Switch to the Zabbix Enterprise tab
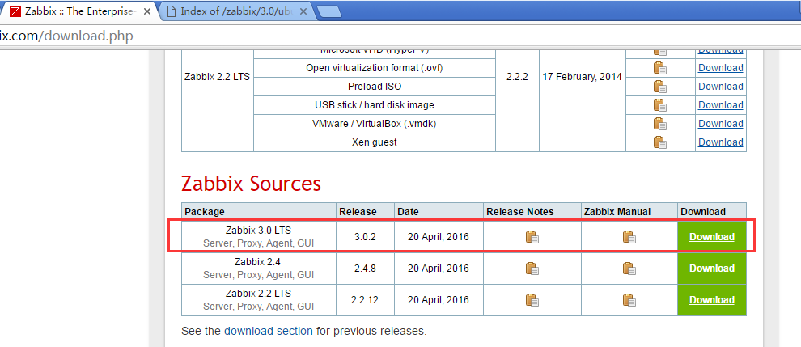The height and width of the screenshot is (347, 801). 79,11
